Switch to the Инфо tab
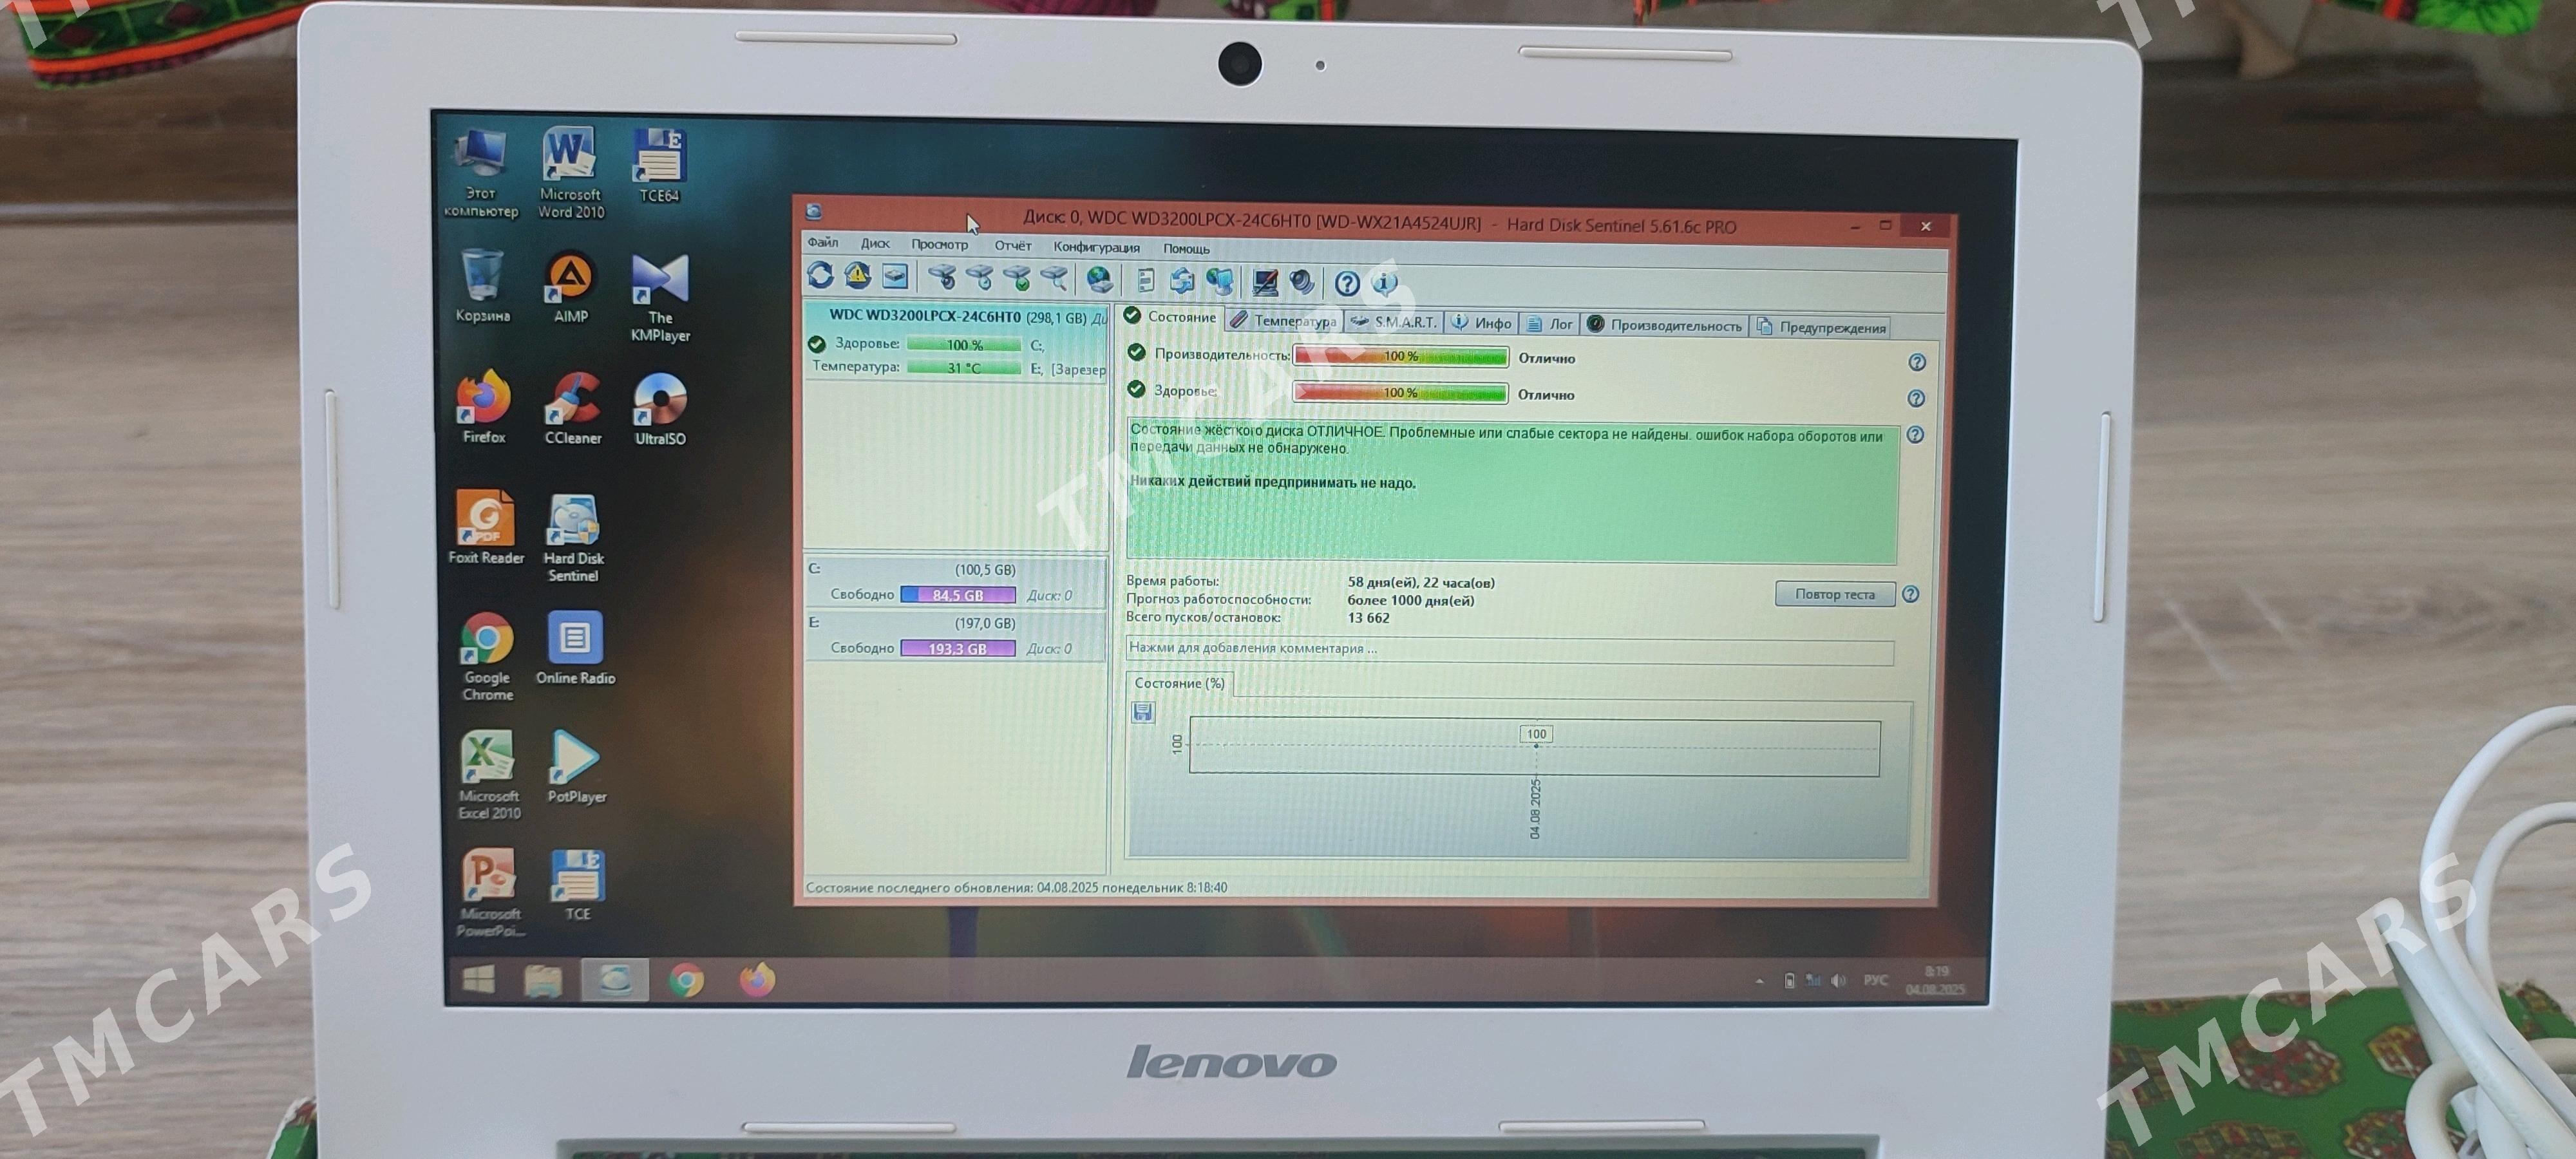 coord(1481,323)
